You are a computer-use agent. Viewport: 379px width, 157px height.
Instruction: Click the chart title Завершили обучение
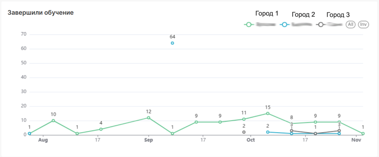pyautogui.click(x=41, y=13)
